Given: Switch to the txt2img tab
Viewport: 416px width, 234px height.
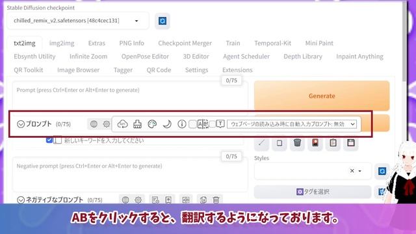Looking at the screenshot, I should point(25,43).
